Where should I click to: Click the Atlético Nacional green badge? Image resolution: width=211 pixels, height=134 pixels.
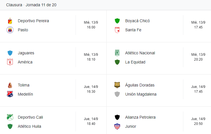[x=117, y=53]
